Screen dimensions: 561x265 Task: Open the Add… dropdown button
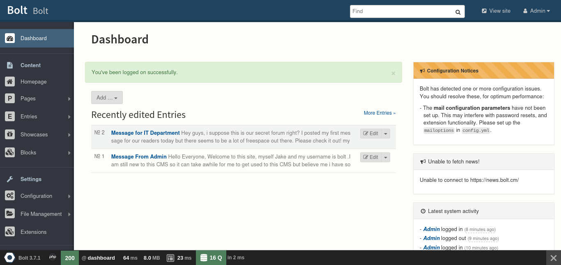pyautogui.click(x=107, y=97)
